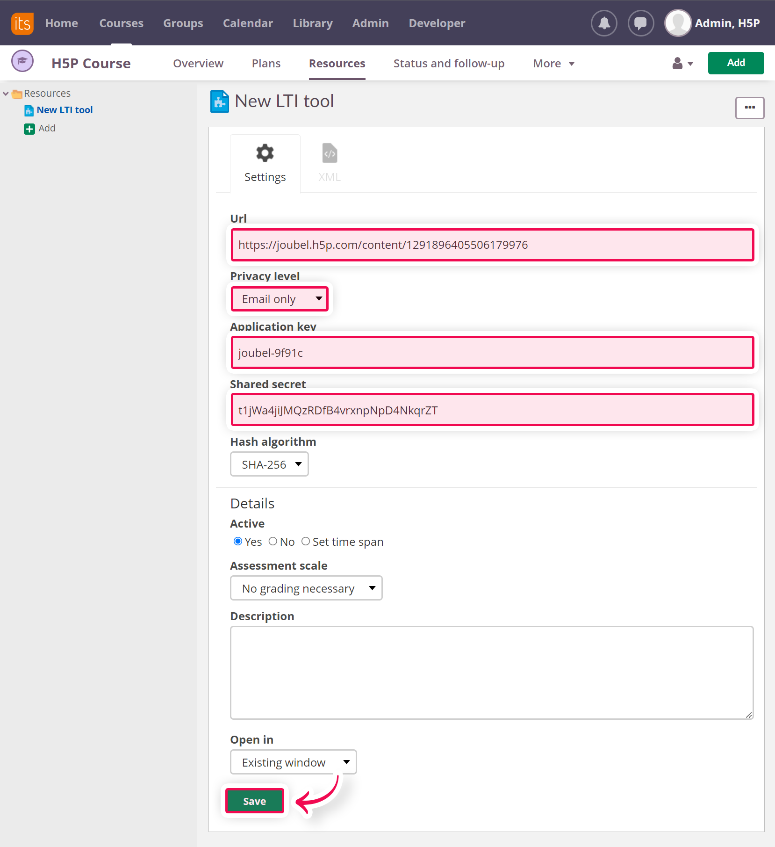Viewport: 775px width, 847px height.
Task: Open the Hash algorithm SHA-256 dropdown
Action: [269, 464]
